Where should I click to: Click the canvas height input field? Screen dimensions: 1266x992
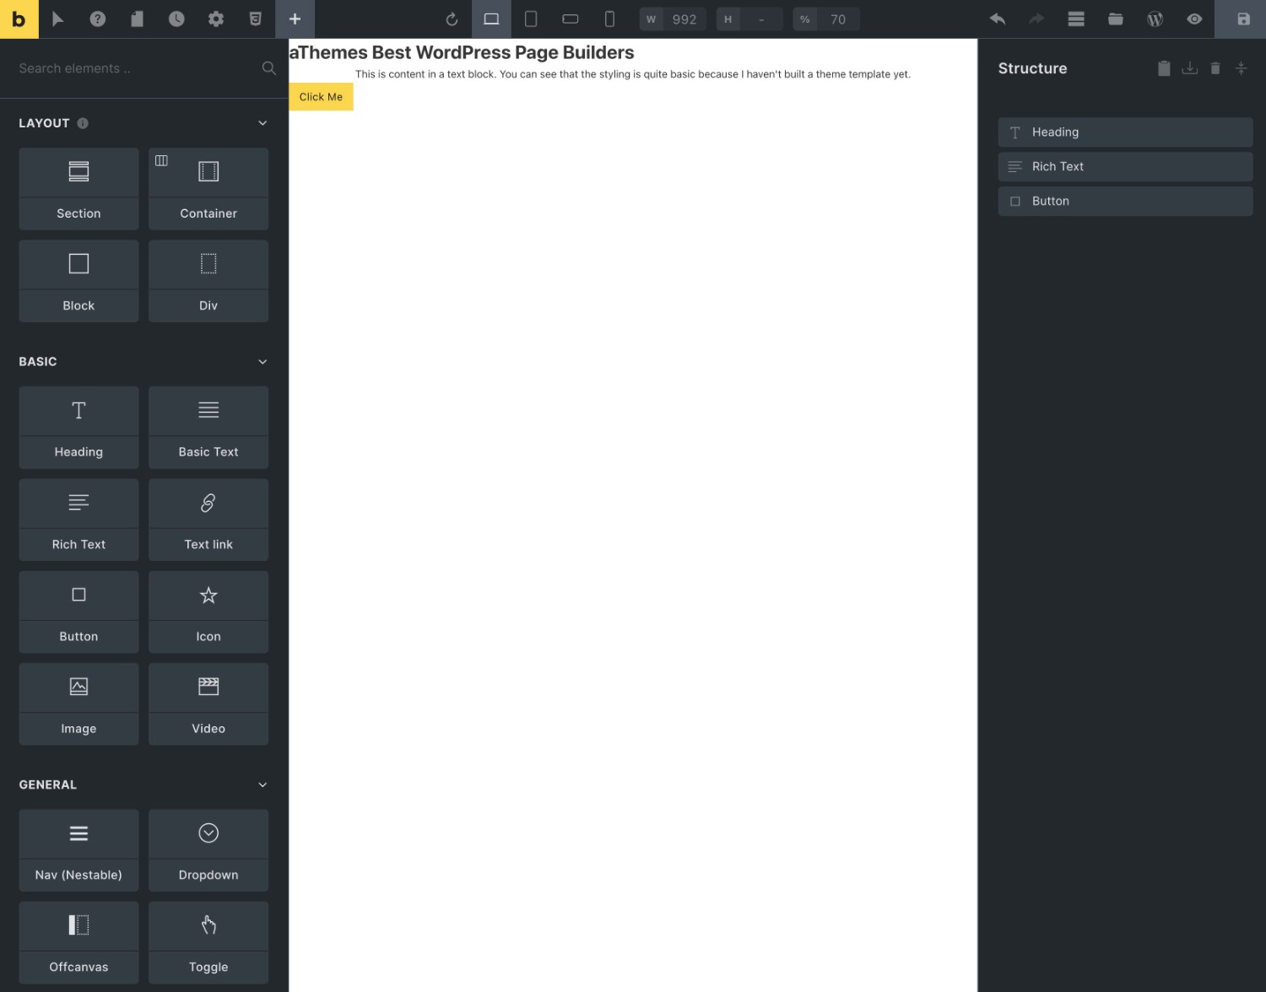point(761,19)
